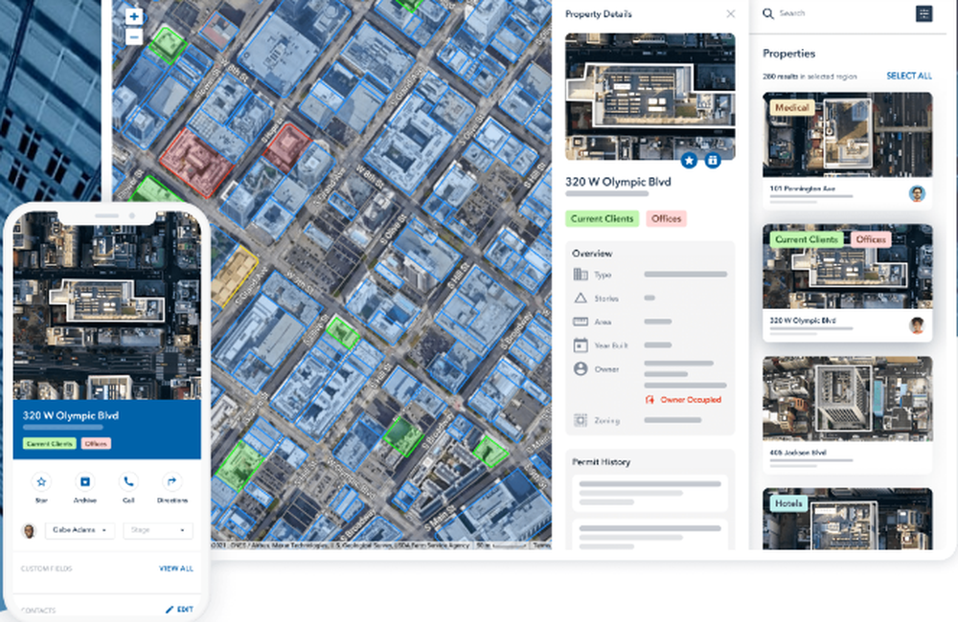The image size is (958, 622).
Task: Click the Area ruler icon
Action: [x=581, y=322]
